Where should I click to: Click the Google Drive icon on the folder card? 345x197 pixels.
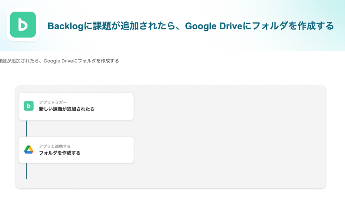click(29, 150)
